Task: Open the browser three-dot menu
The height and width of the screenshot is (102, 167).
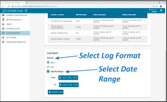Action: tap(164, 6)
